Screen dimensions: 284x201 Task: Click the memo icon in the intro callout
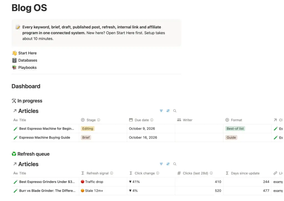pos(18,27)
